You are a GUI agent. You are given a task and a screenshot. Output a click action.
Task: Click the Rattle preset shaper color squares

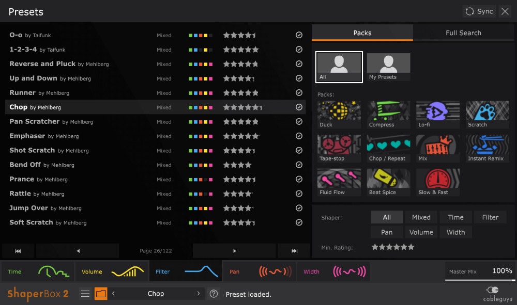201,194
